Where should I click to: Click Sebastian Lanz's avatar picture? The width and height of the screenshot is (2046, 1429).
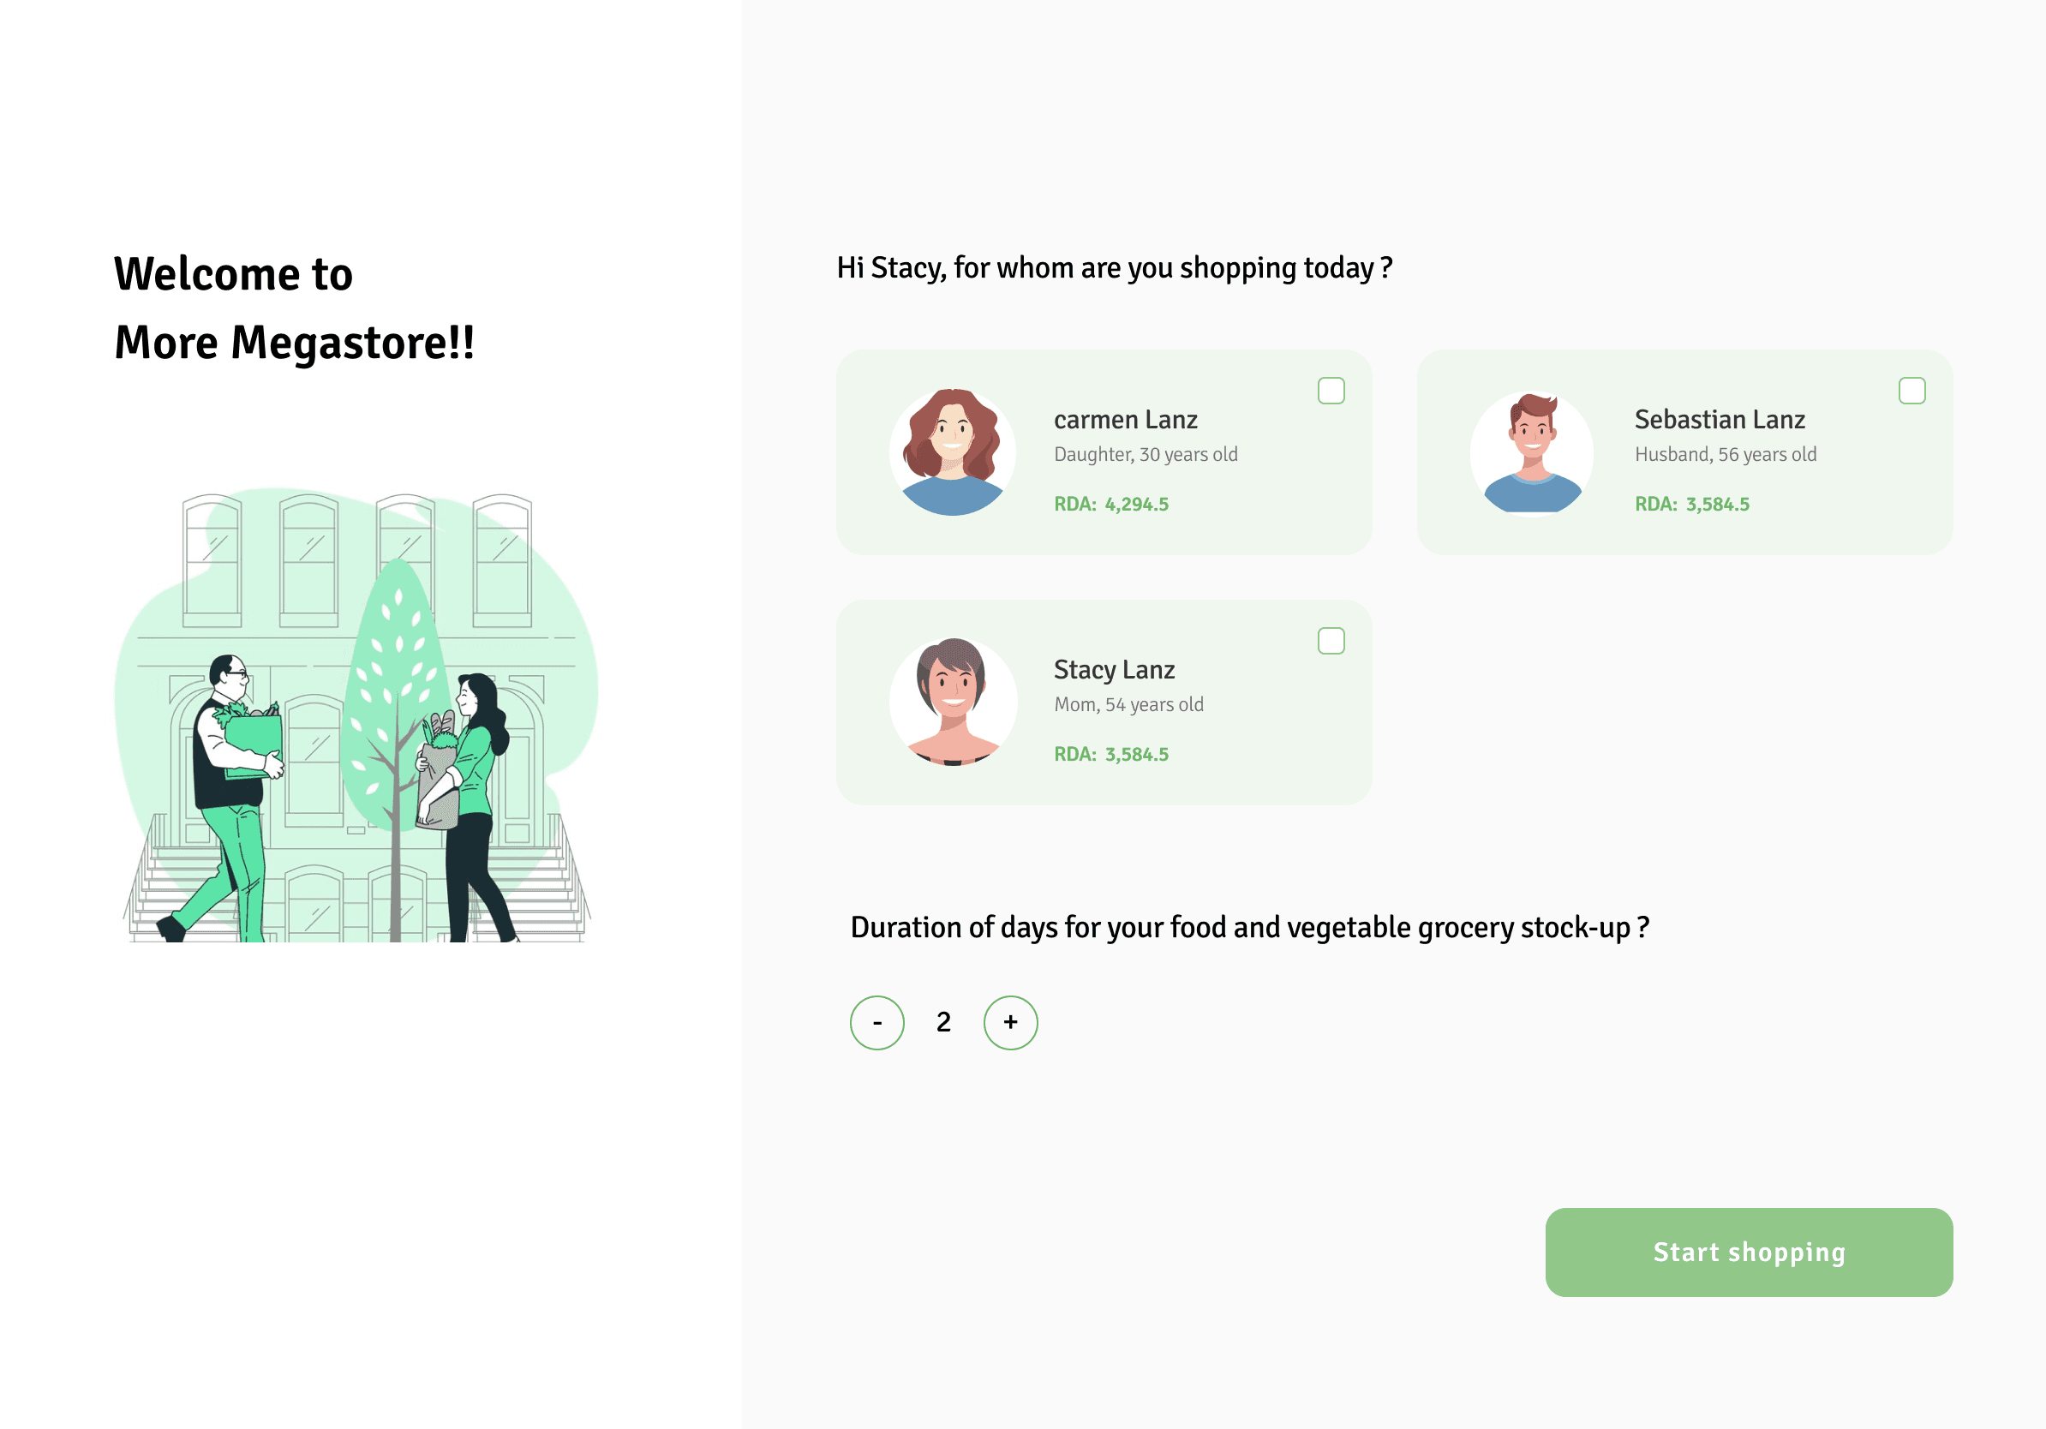(1533, 452)
